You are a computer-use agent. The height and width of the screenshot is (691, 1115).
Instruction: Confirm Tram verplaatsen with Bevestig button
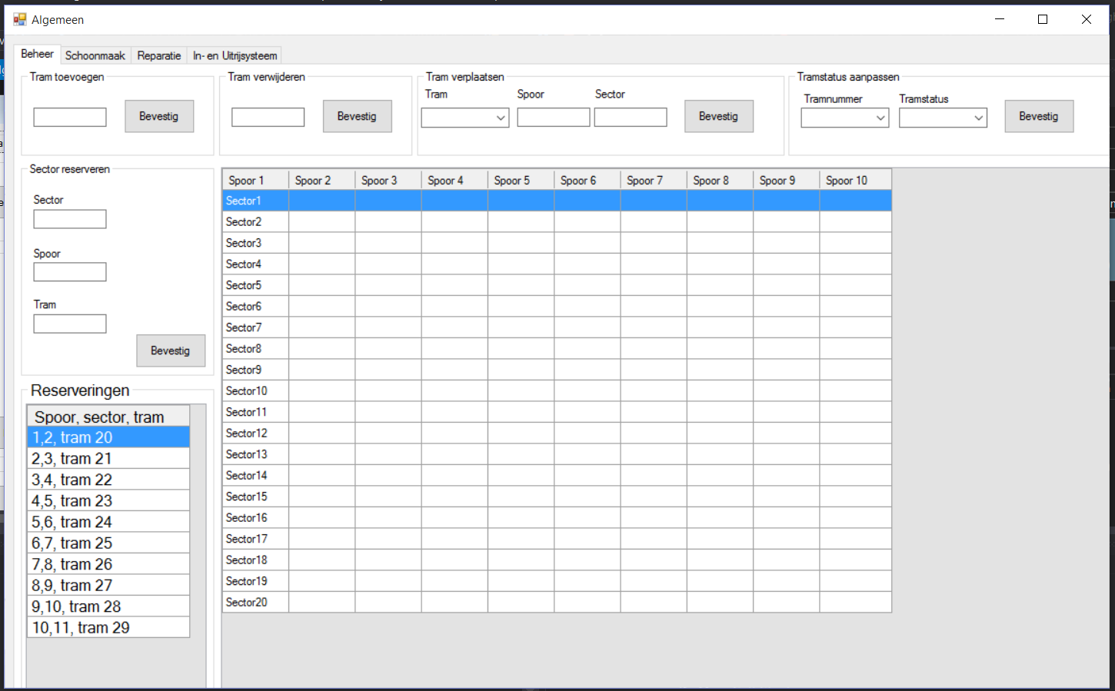pos(718,116)
